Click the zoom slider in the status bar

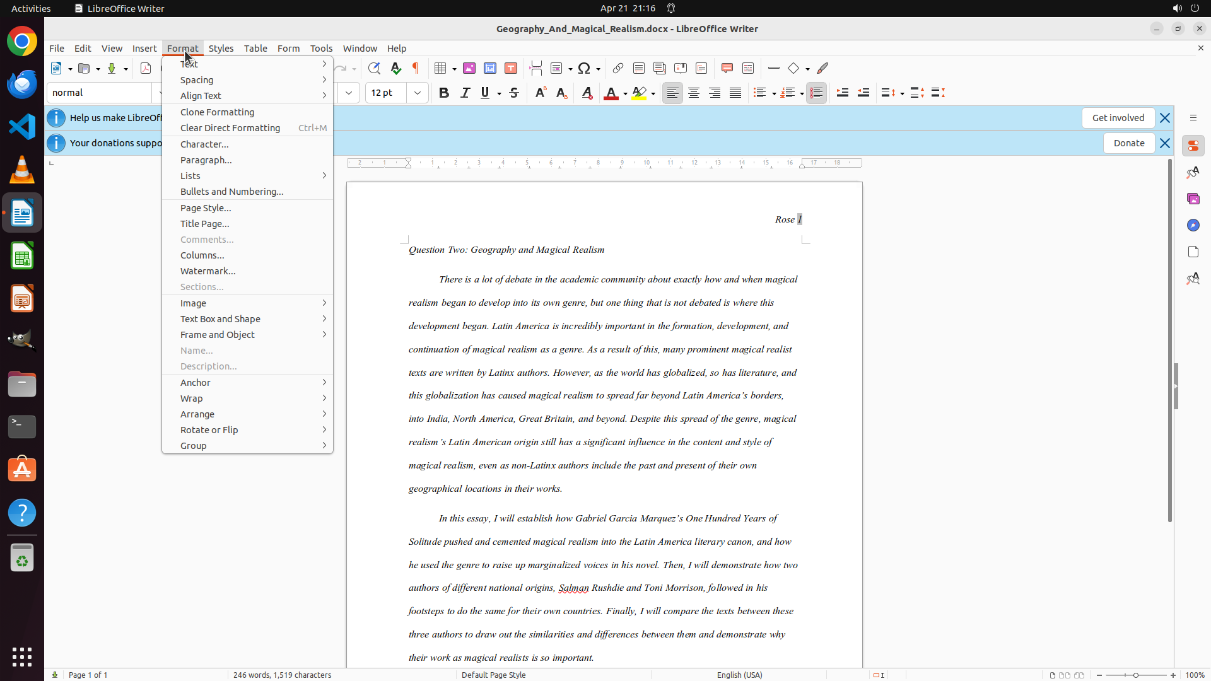[1135, 675]
